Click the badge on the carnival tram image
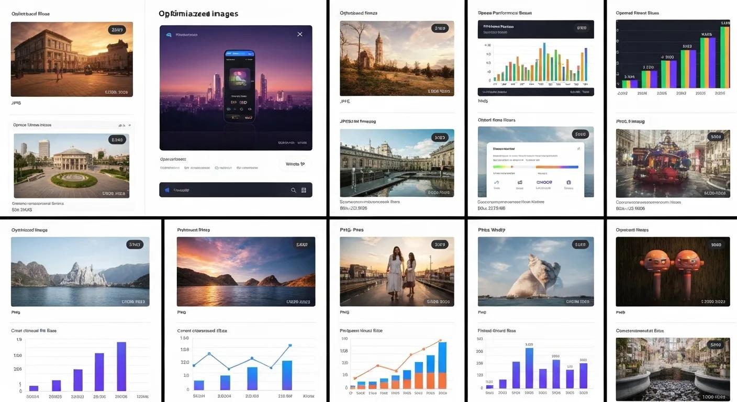Image resolution: width=737 pixels, height=402 pixels. pyautogui.click(x=715, y=137)
